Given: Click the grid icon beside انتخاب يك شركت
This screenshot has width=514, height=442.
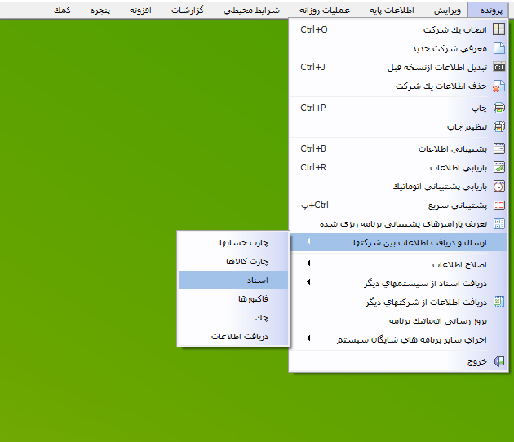Looking at the screenshot, I should 499,29.
